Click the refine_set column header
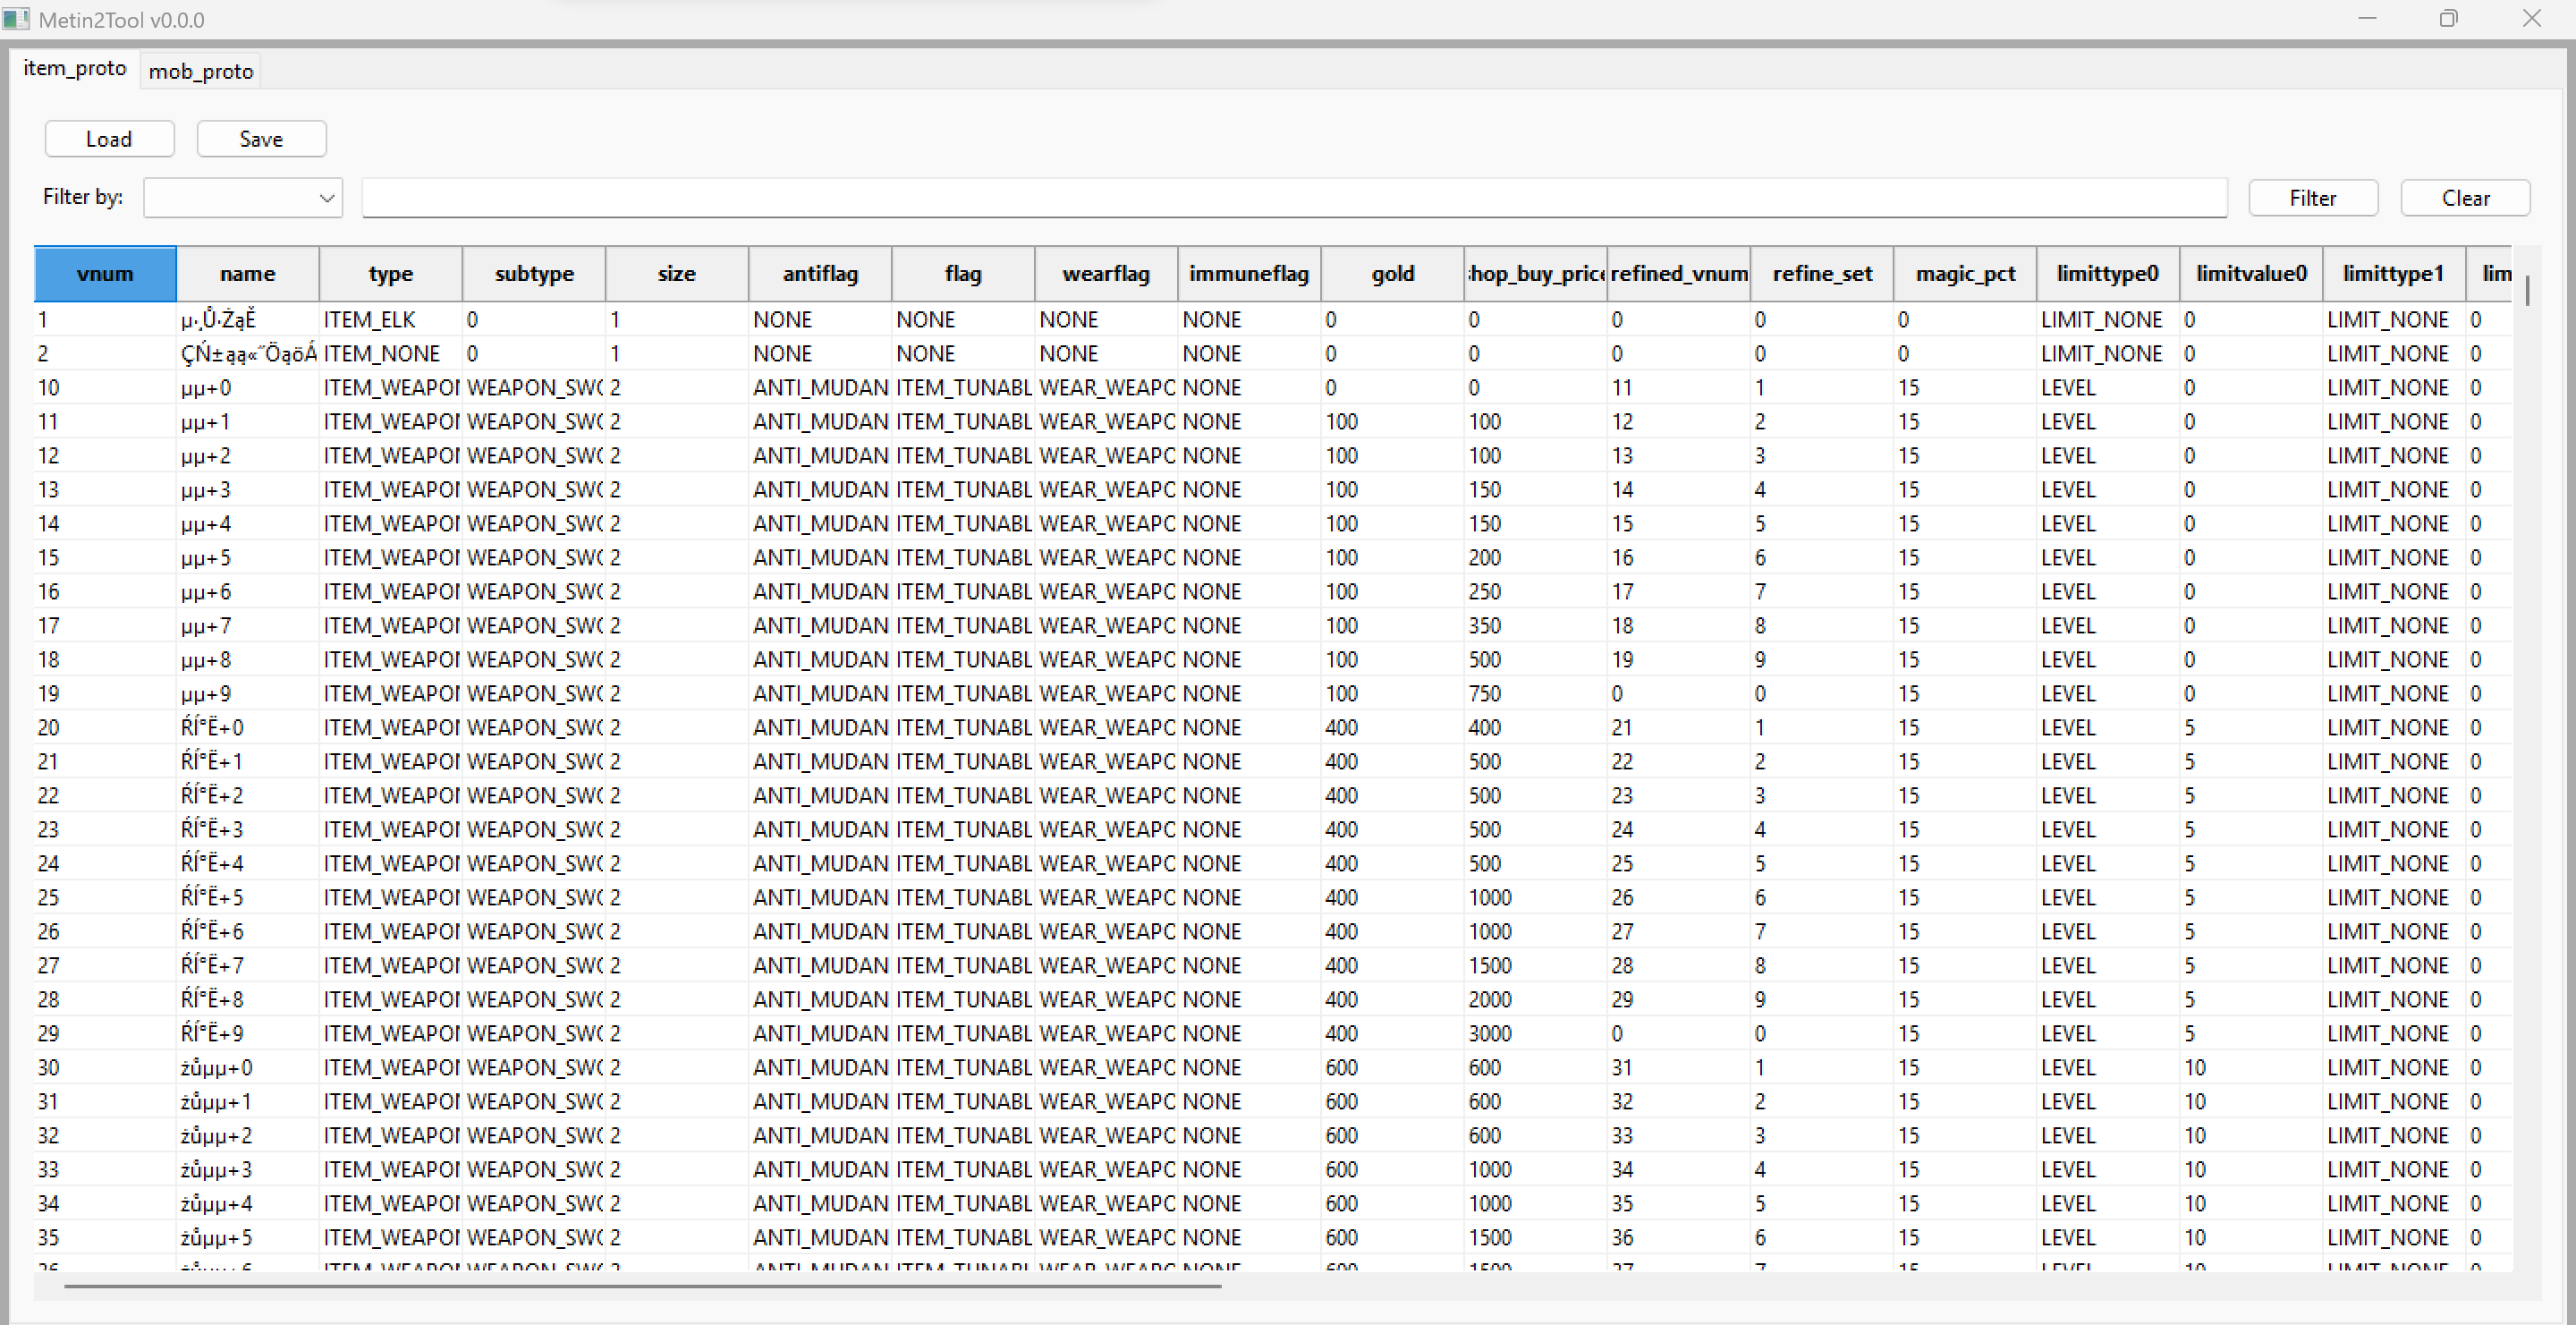This screenshot has height=1325, width=2576. (x=1821, y=274)
